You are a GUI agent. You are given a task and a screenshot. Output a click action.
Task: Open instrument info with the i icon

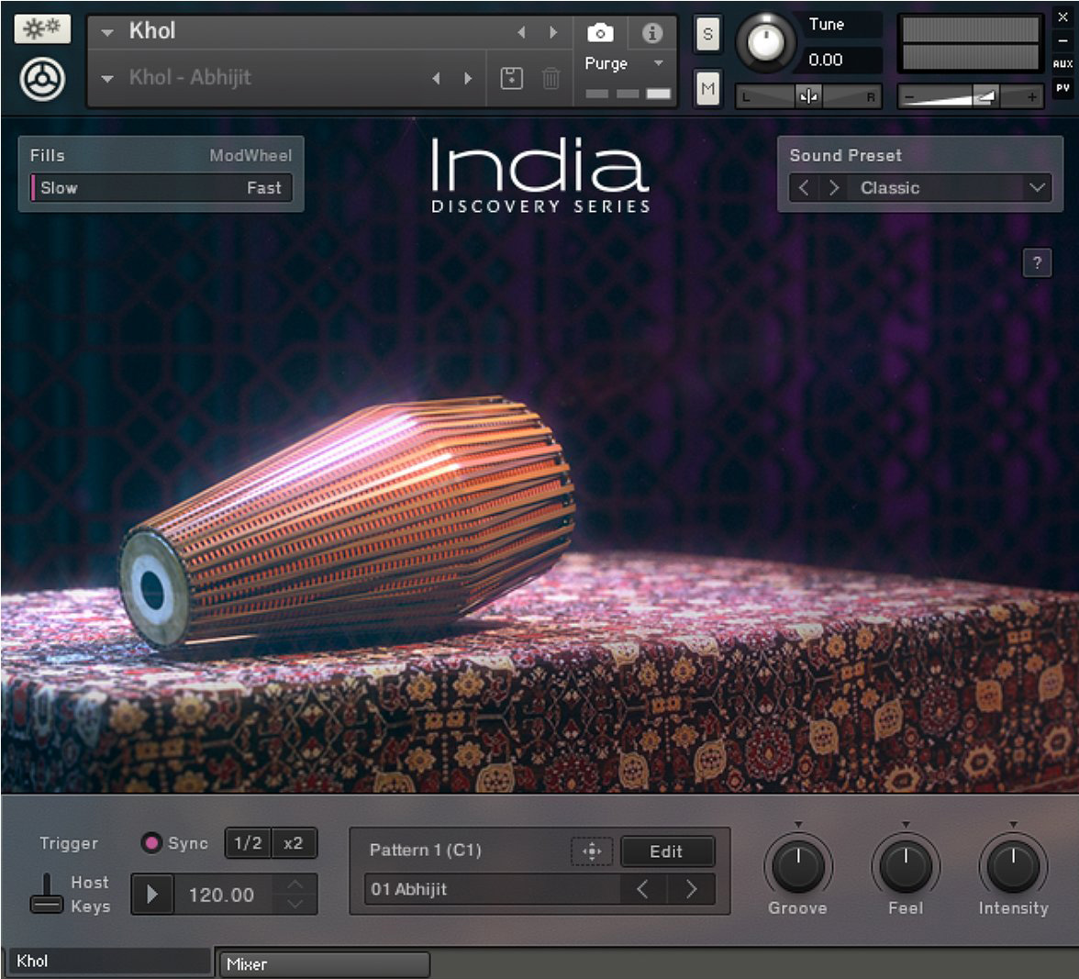coord(651,32)
